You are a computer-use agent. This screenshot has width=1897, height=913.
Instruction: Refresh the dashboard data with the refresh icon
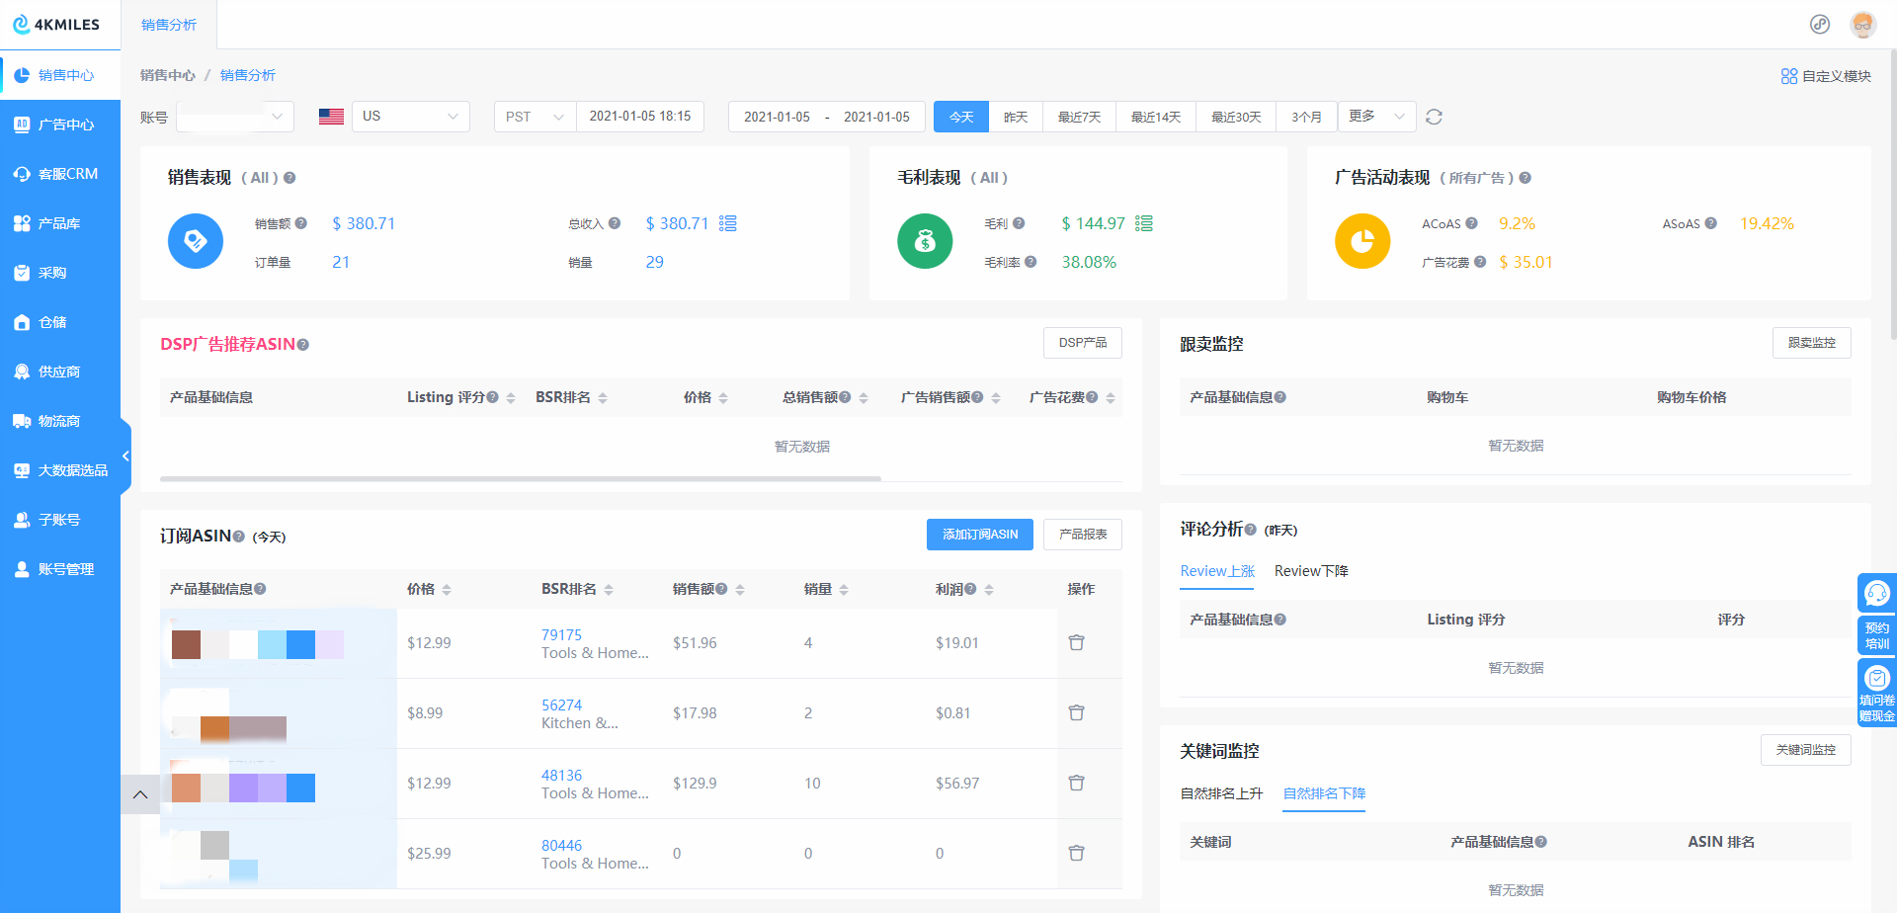point(1434,116)
